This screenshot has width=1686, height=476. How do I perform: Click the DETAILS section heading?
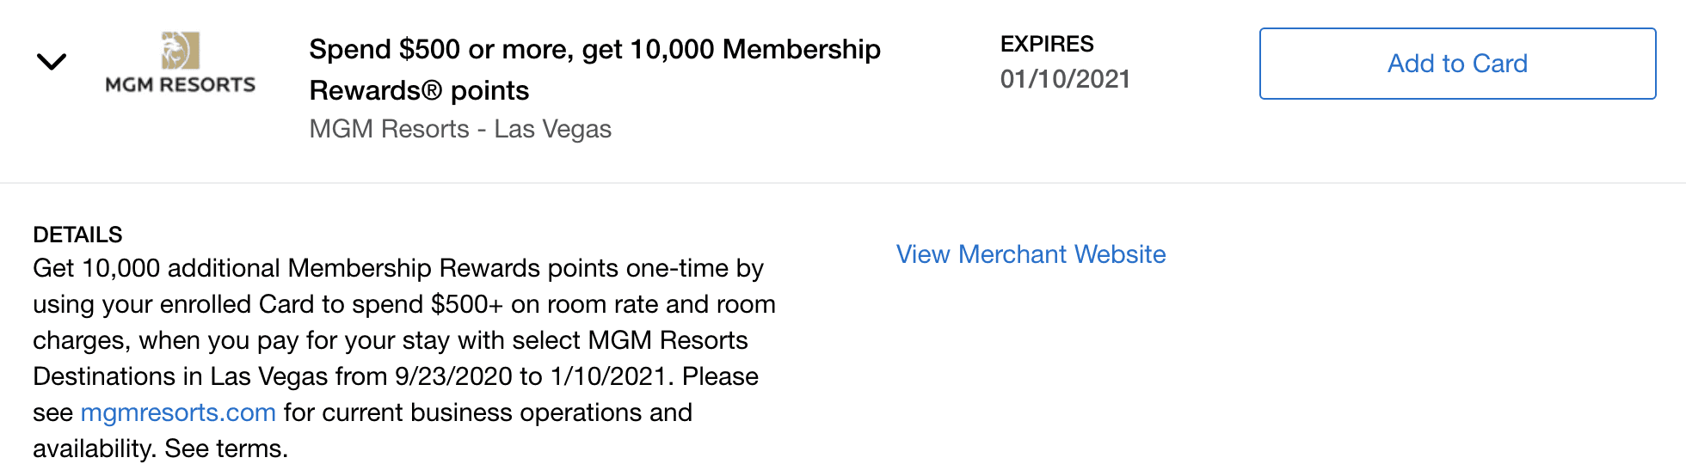[x=77, y=235]
